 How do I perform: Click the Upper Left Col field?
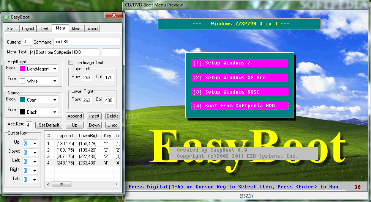click(109, 77)
